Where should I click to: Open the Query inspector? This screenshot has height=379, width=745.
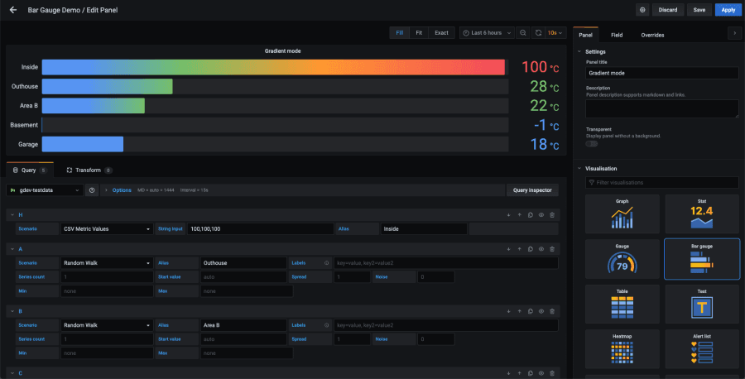tap(532, 190)
